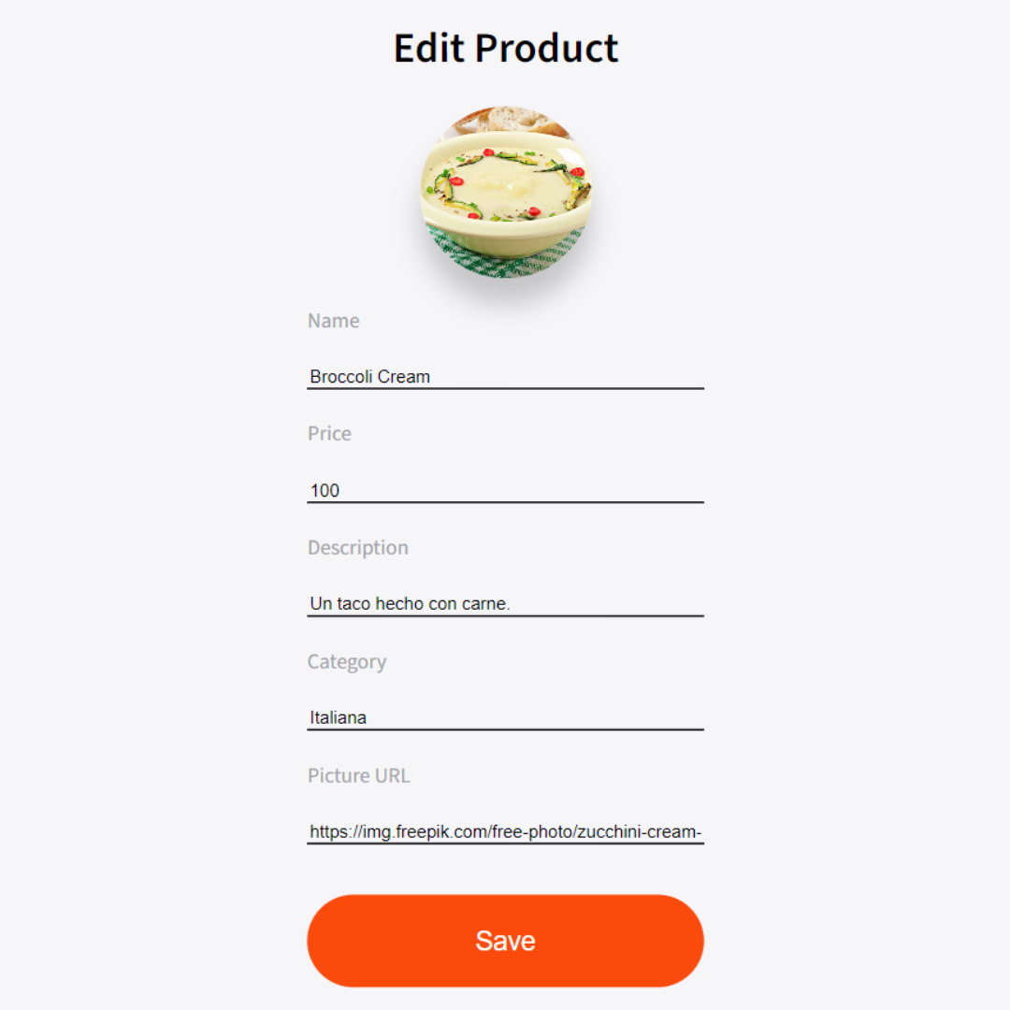Screen dimensions: 1010x1010
Task: Click the Name field underline
Action: point(505,387)
